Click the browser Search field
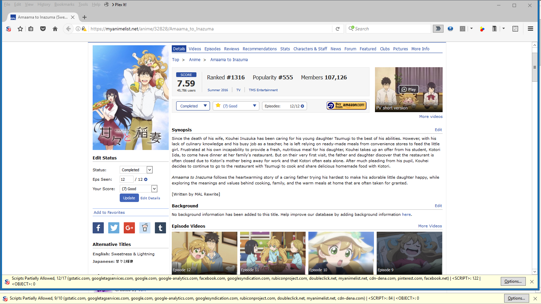541x304 pixels. (x=389, y=29)
